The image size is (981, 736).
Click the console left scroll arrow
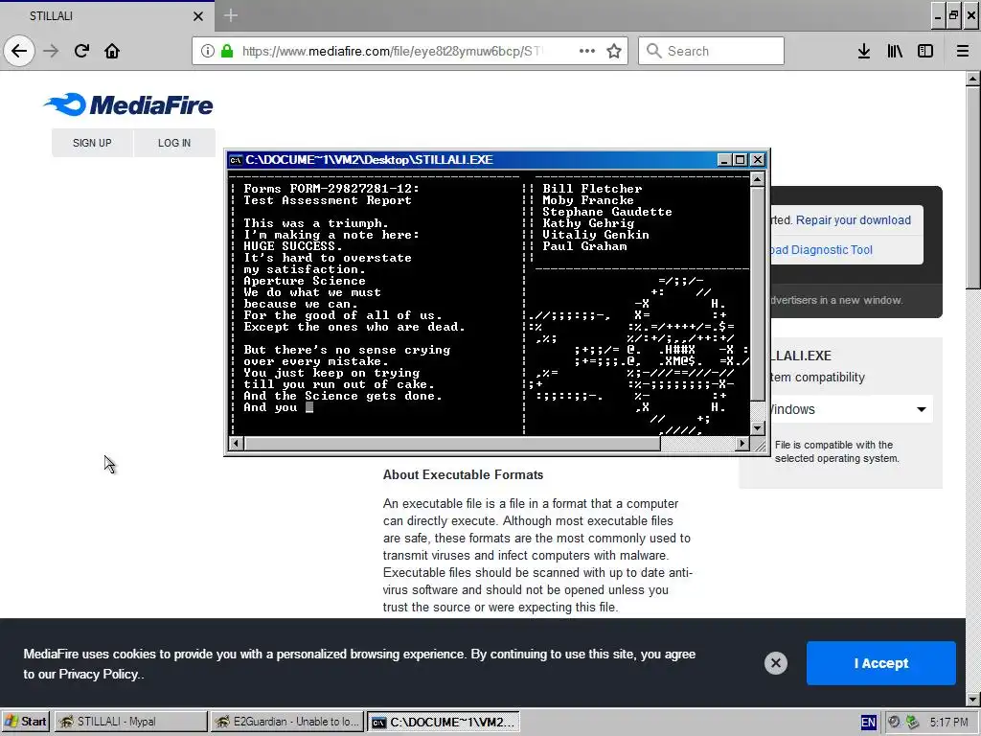pyautogui.click(x=236, y=444)
